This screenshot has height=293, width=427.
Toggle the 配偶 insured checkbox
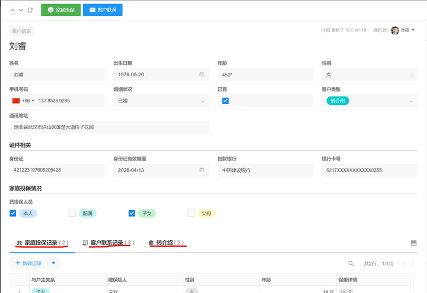coord(72,213)
